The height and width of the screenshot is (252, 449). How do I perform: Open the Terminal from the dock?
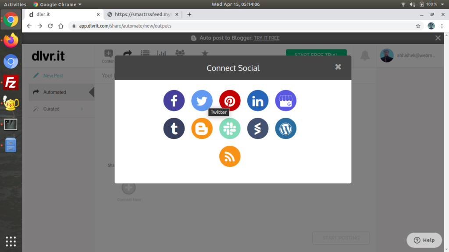(11, 125)
